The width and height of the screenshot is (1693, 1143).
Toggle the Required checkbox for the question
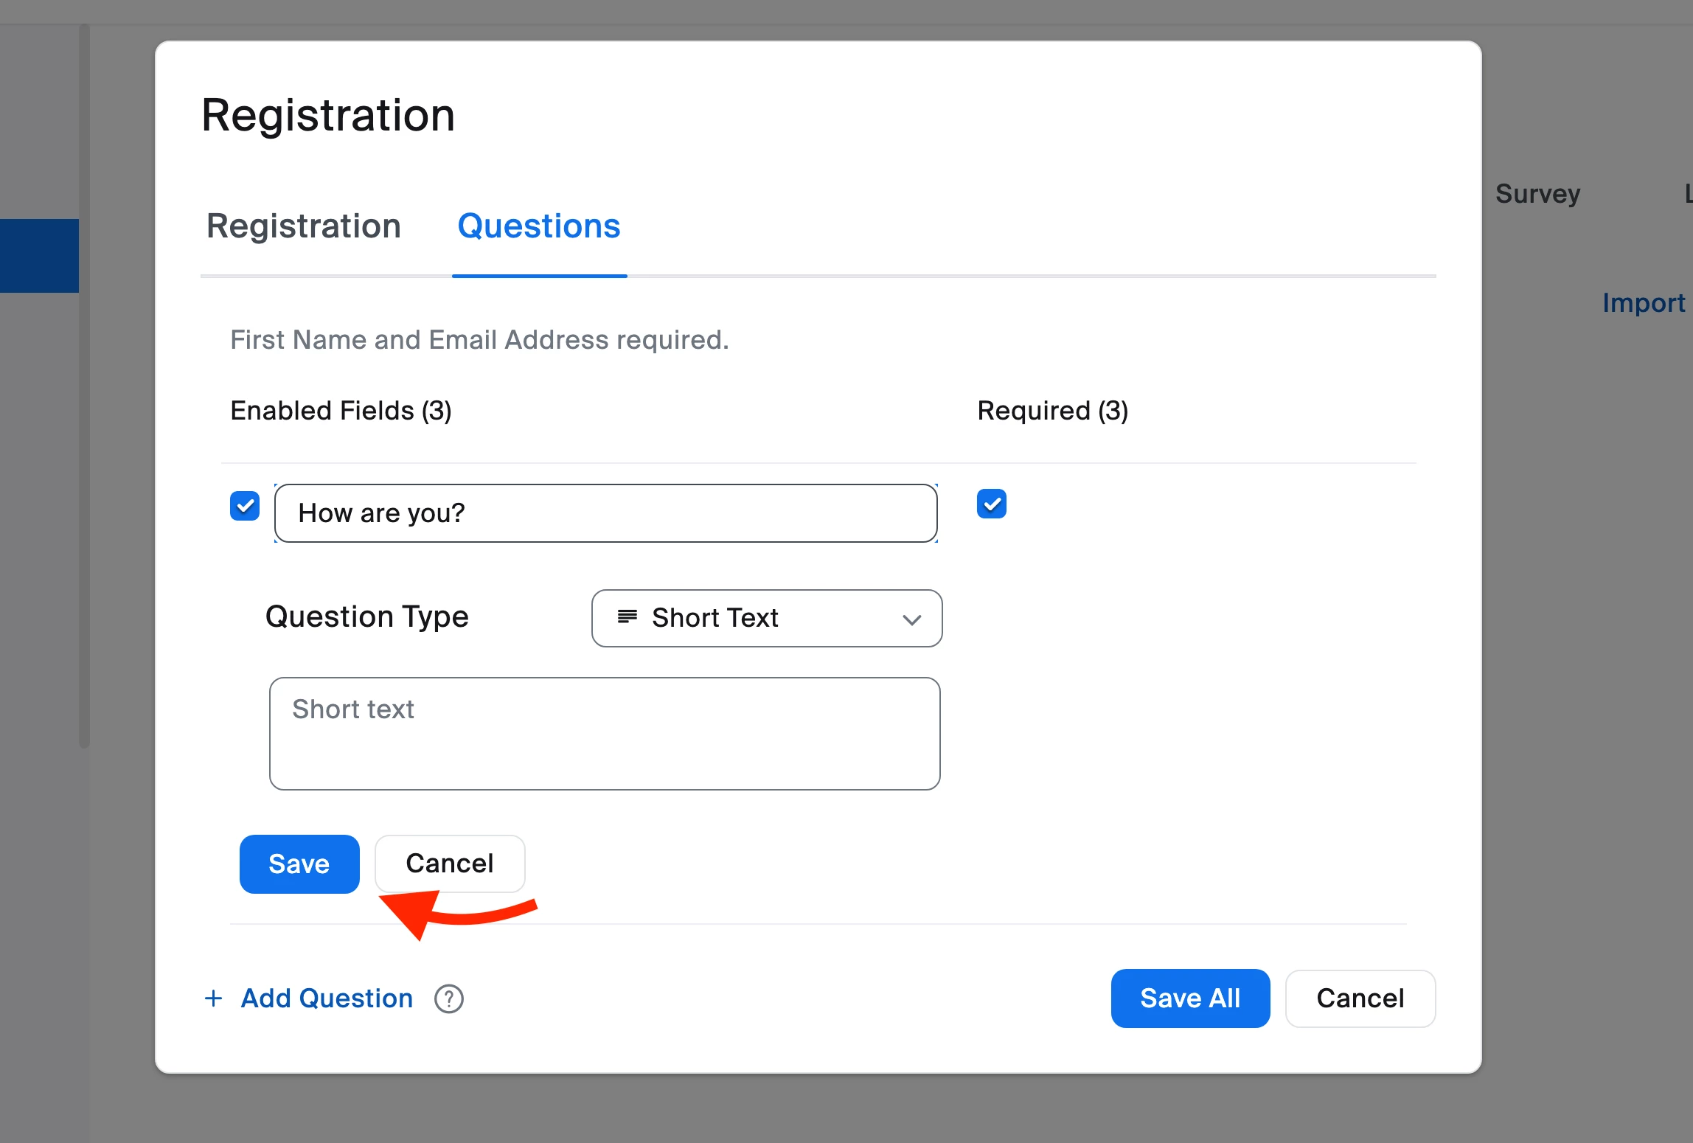[x=991, y=504]
